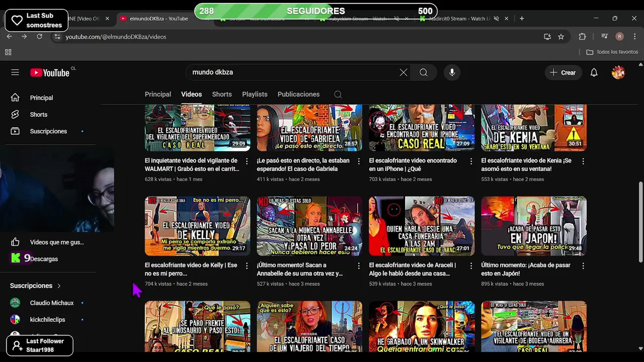Play the dinosaurio caso real thumbnail

(x=197, y=326)
